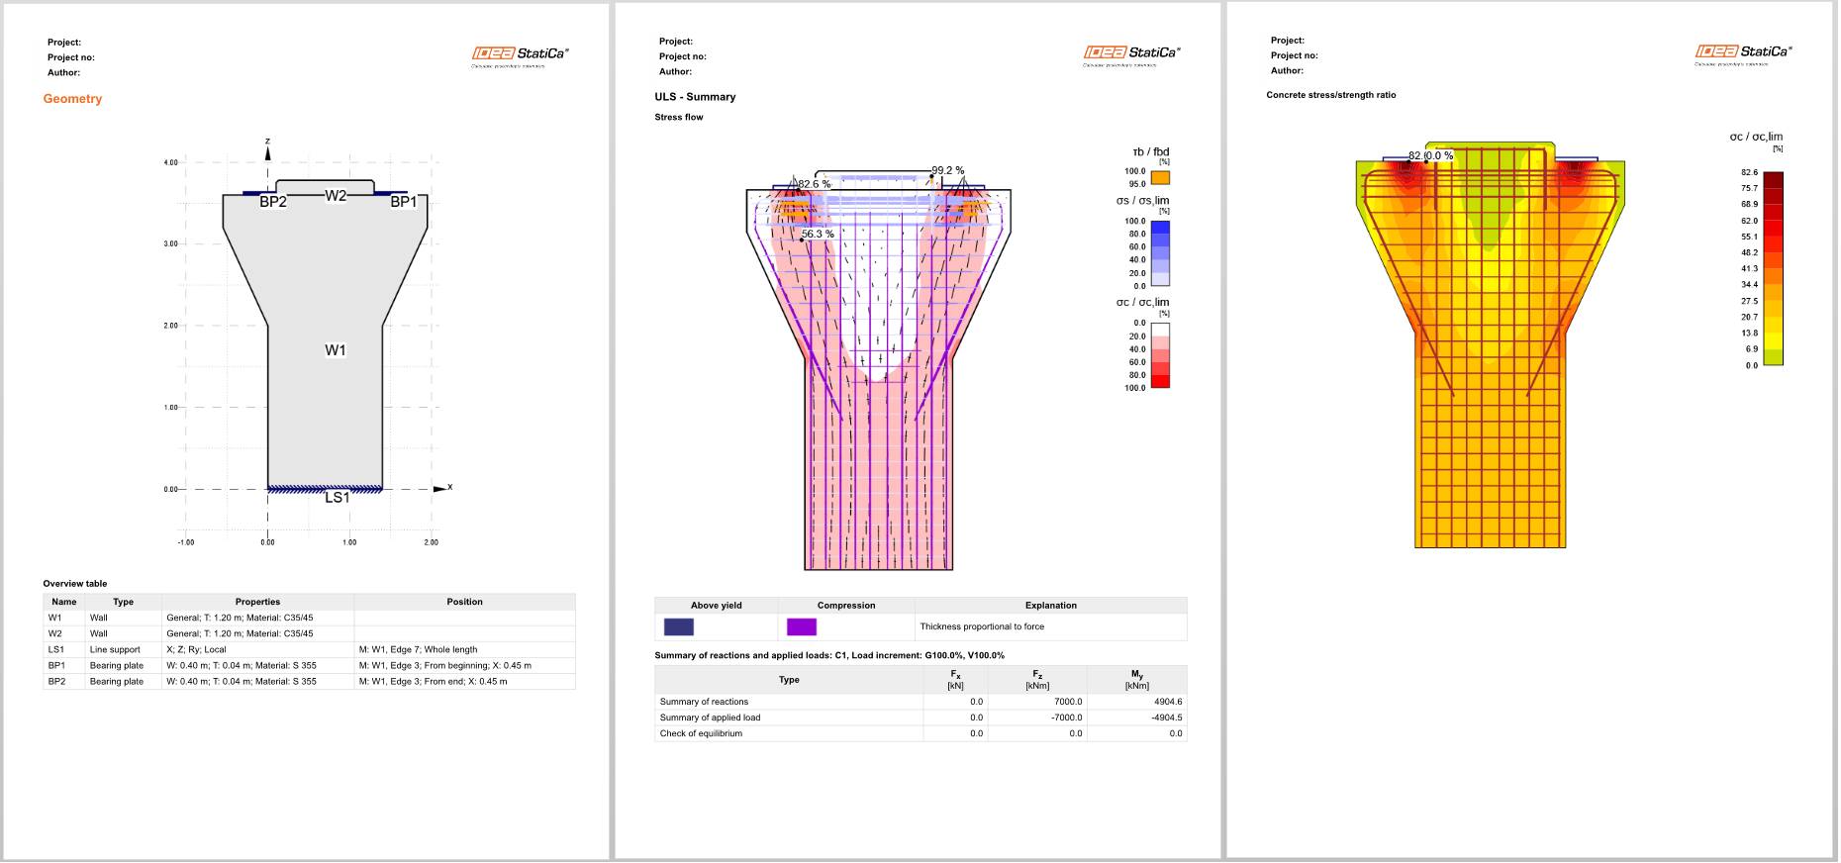
Task: Click the 99.2 % value label on stress flow
Action: point(947,171)
